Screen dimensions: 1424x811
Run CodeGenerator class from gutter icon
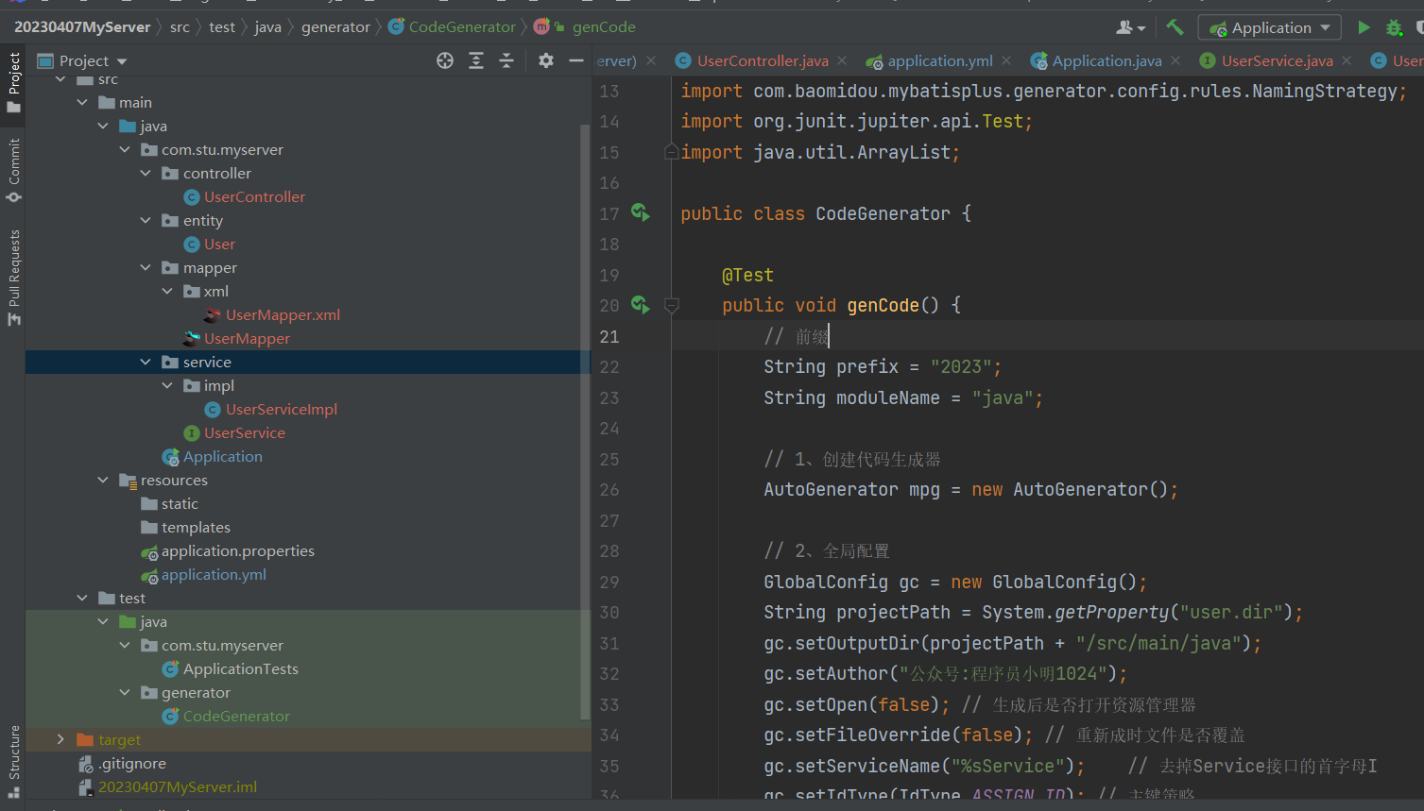click(640, 213)
